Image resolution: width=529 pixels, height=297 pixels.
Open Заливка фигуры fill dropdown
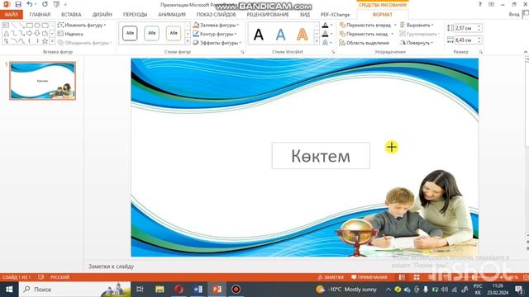coord(216,26)
